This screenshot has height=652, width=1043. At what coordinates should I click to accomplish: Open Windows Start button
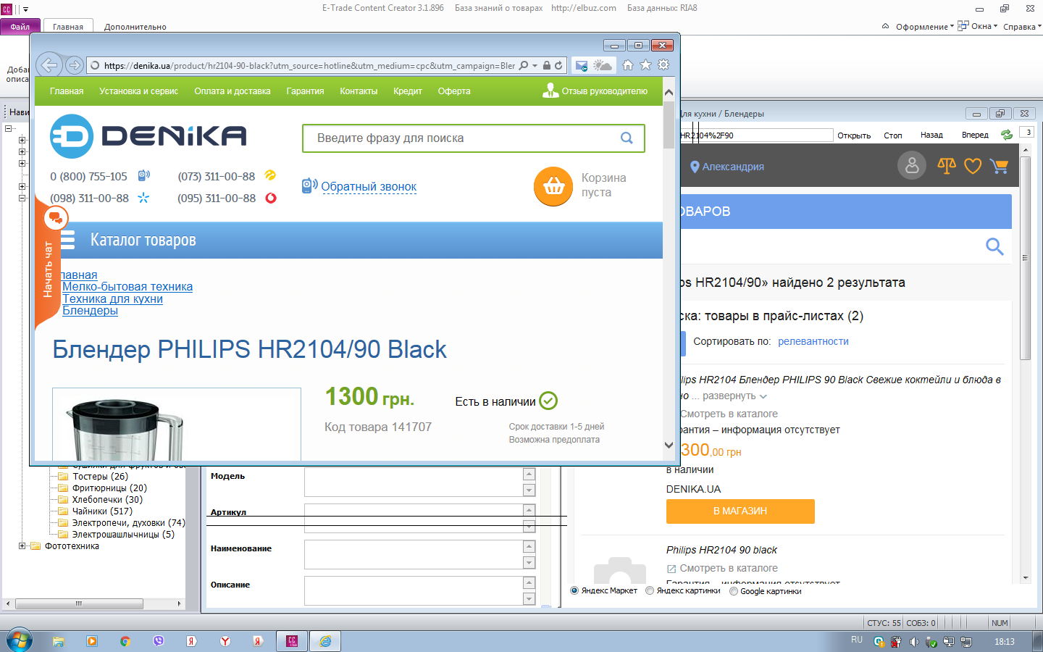[19, 640]
